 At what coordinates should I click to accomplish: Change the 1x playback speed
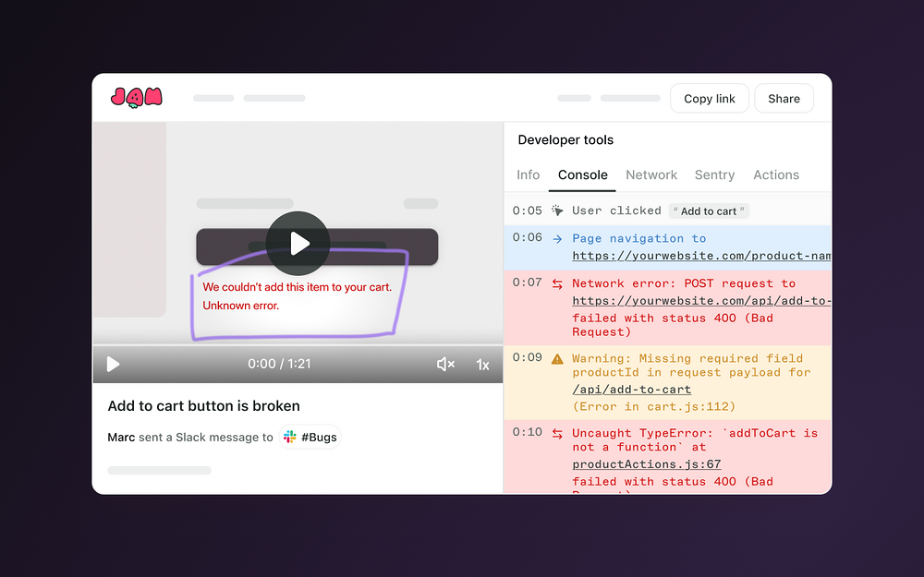click(x=482, y=365)
